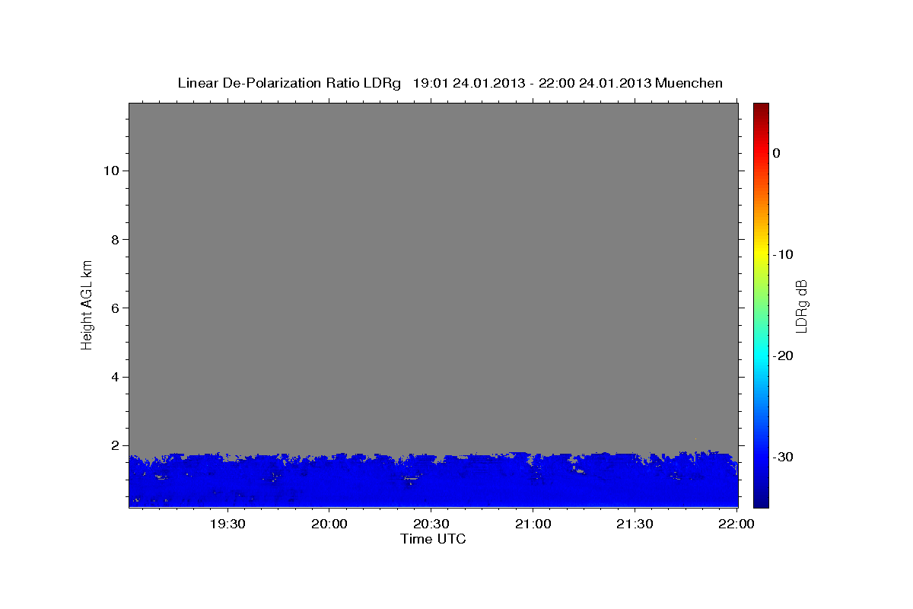Screen dimensions: 913x609
Task: Click the "Height AGL km" axis label
Action: coord(87,304)
